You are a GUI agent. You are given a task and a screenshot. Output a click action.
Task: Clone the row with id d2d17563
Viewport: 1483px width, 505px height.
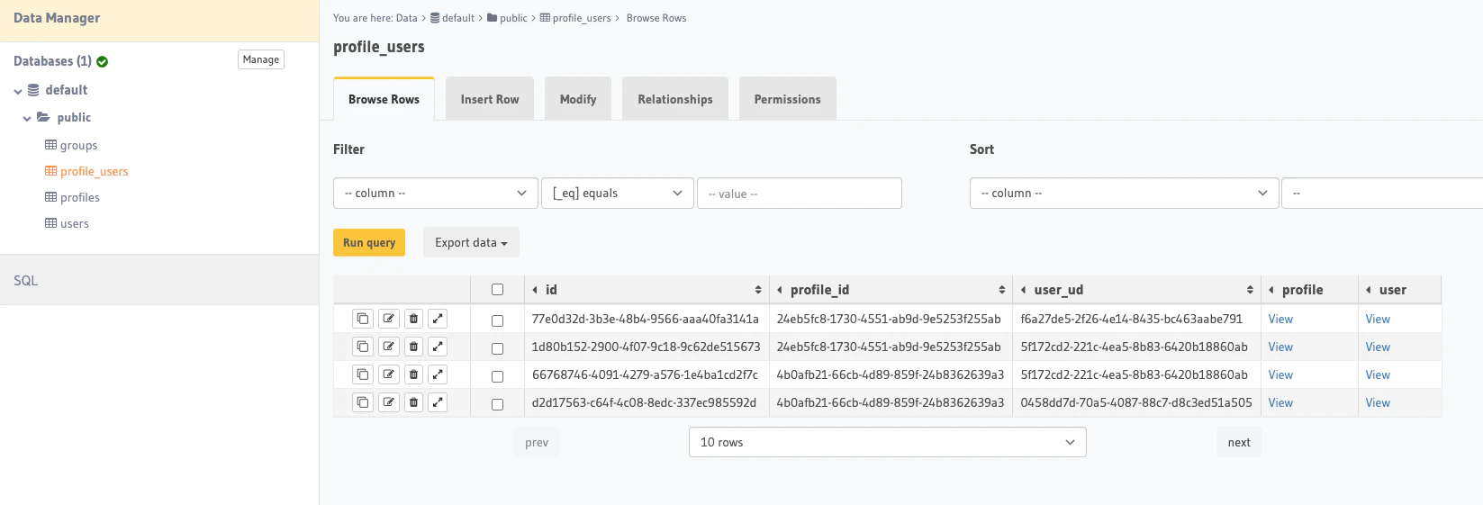tap(362, 402)
